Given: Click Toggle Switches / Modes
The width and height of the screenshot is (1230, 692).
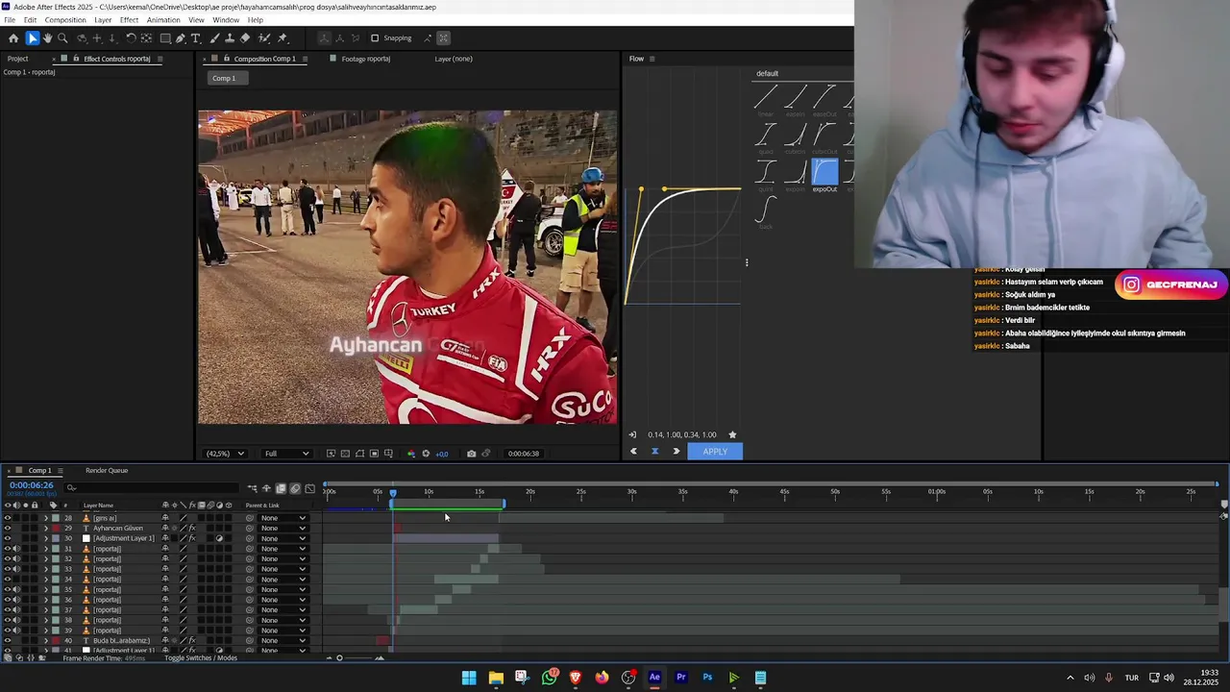Looking at the screenshot, I should click(x=201, y=658).
